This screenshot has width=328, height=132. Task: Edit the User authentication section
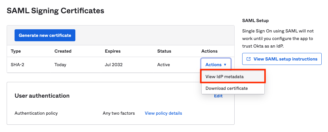[x=218, y=96]
